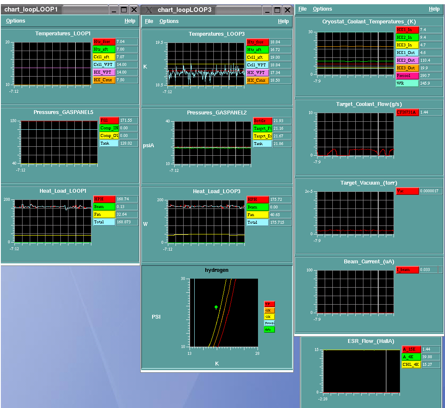Select A_4K legend in ESR_Flow chart

pos(411,357)
